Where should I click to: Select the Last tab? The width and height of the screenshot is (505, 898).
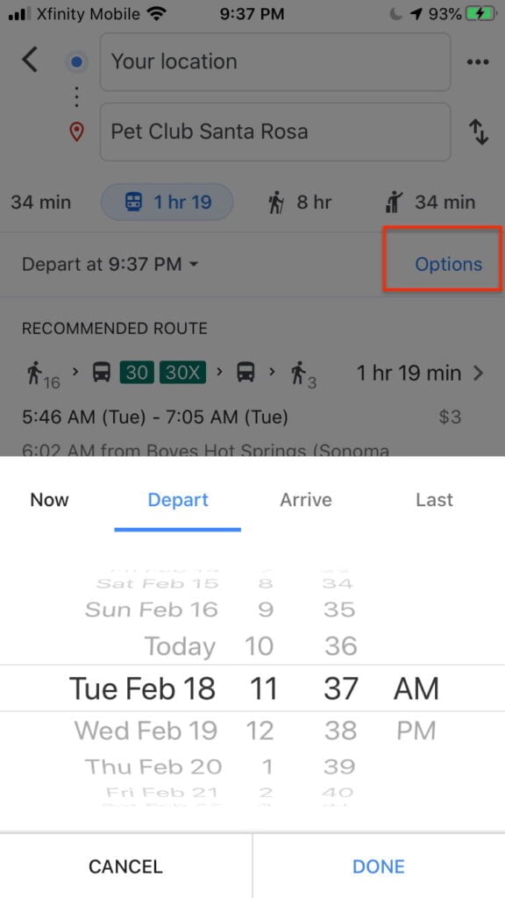[x=435, y=500]
